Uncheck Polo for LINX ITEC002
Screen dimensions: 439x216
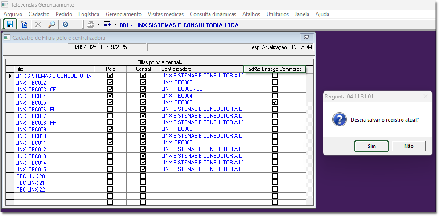click(111, 82)
